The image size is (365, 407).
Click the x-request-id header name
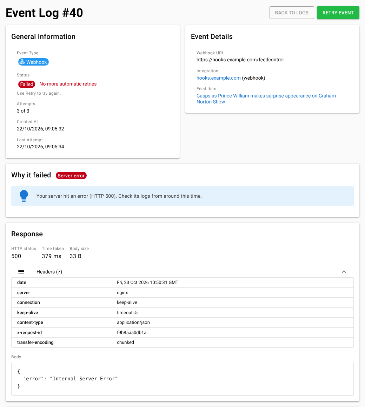[29, 332]
